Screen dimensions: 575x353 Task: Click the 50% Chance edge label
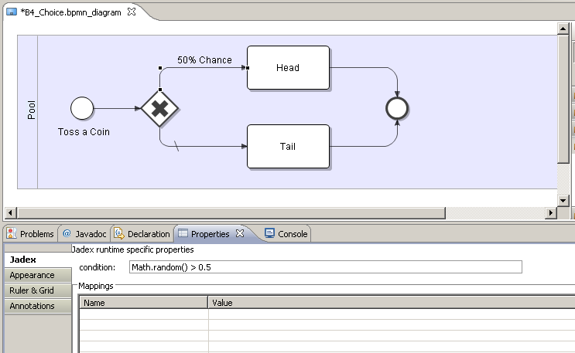click(x=204, y=59)
